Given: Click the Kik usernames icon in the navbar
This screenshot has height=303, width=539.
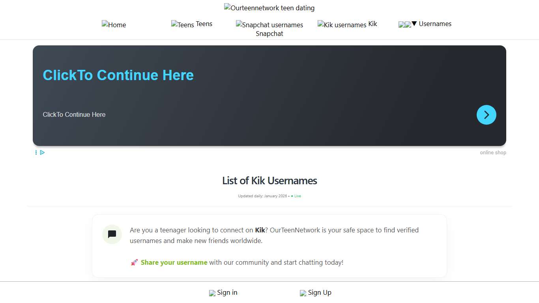Looking at the screenshot, I should pos(320,24).
